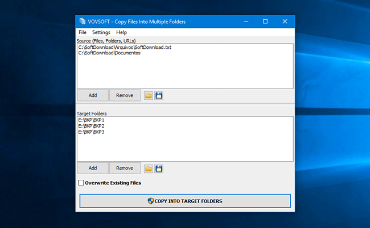370x228 pixels.
Task: Click COPY INTO TARGET FOLDERS button
Action: pyautogui.click(x=185, y=201)
